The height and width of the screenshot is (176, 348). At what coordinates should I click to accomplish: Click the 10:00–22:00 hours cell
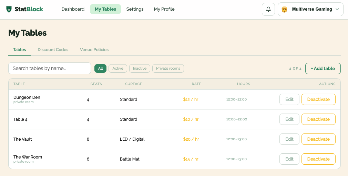(237, 119)
